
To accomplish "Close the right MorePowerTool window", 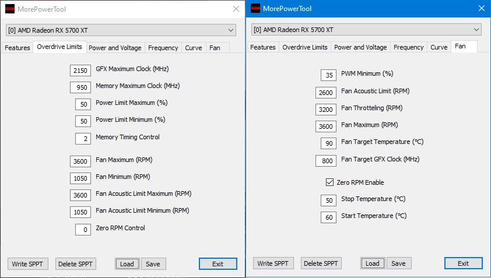I will [481, 9].
